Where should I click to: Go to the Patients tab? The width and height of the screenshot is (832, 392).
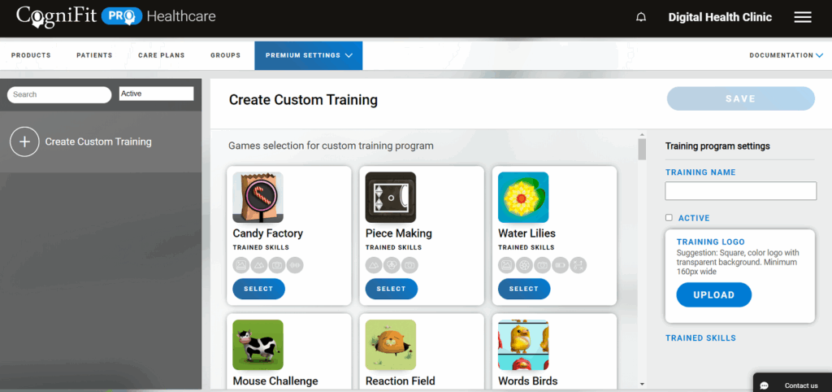(x=94, y=55)
